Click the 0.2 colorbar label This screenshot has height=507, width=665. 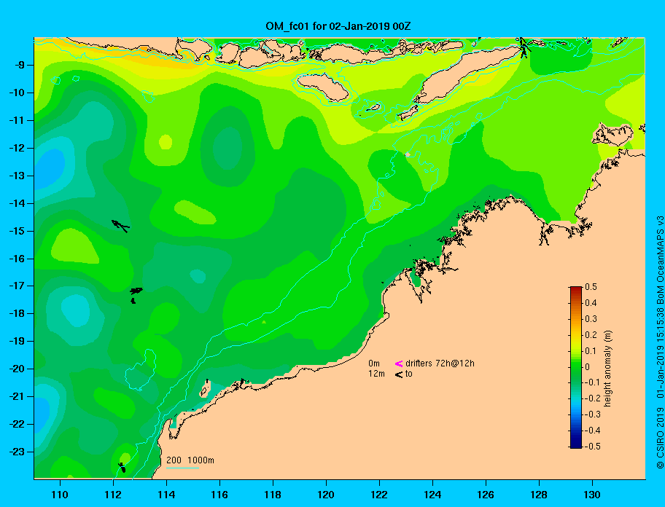pos(591,334)
